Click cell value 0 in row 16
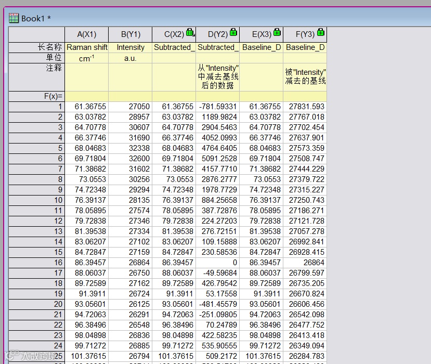431x364 pixels. [218, 263]
